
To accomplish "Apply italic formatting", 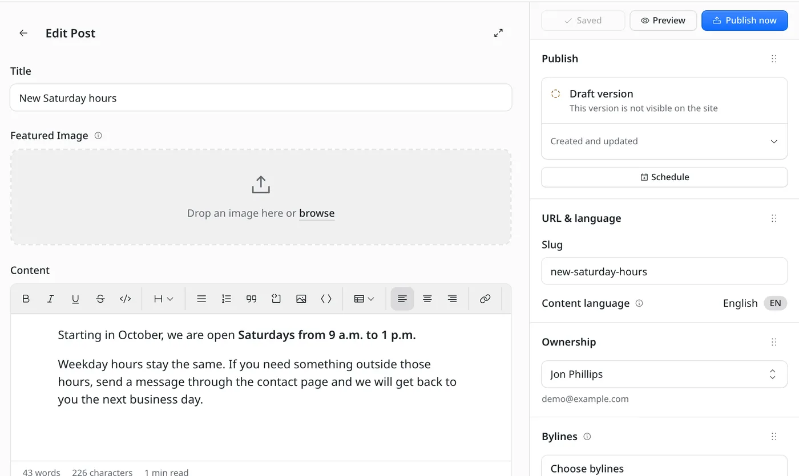I will click(50, 299).
